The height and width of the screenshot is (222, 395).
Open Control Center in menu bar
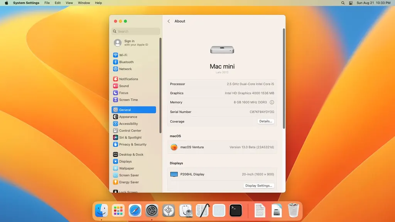(x=351, y=3)
